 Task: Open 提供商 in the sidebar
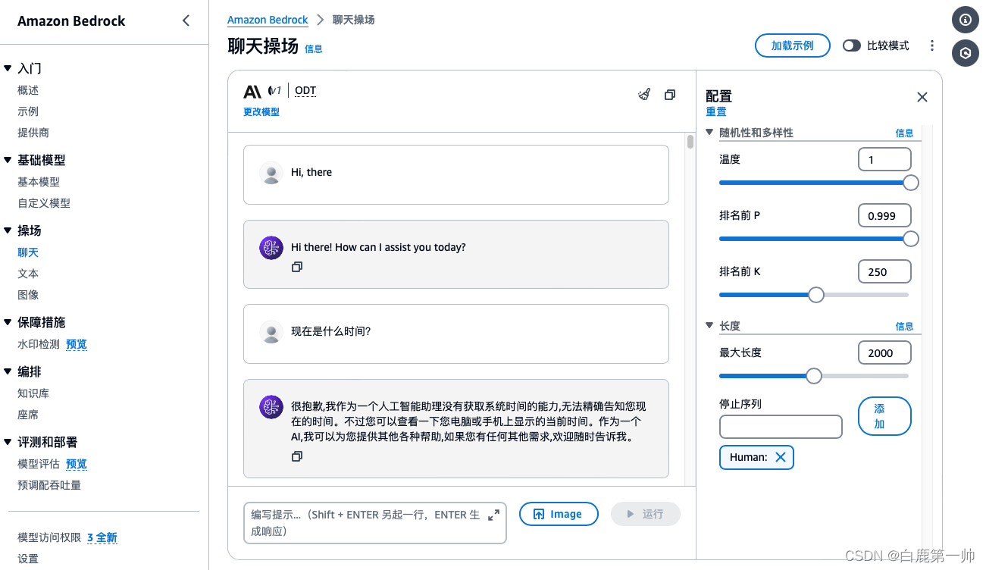[33, 133]
